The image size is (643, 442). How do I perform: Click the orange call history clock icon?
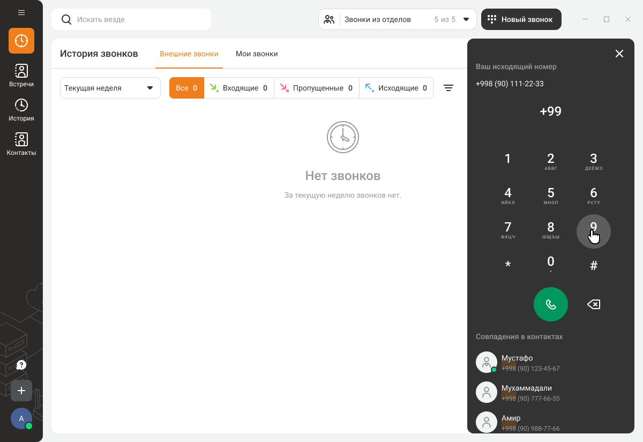coord(21,41)
